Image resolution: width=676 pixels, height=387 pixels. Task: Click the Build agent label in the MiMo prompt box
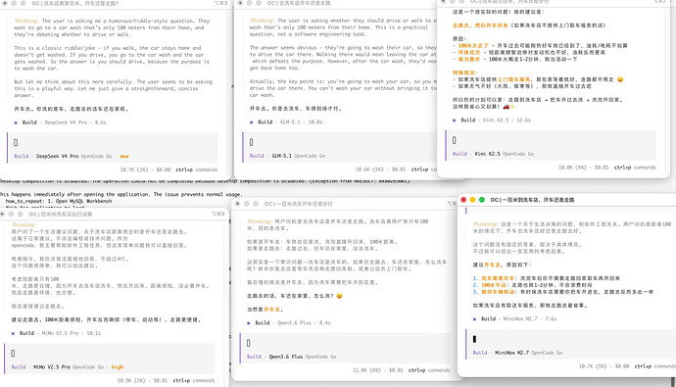tap(19, 366)
